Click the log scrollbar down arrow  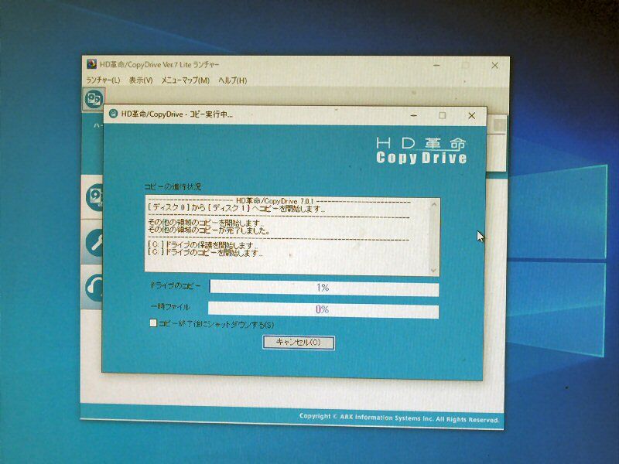pos(433,270)
